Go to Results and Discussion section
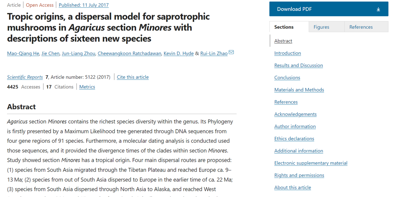398x197 pixels. [x=298, y=65]
